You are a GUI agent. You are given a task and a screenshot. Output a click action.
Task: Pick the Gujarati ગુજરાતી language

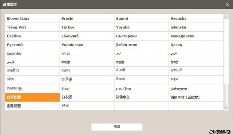196,71
